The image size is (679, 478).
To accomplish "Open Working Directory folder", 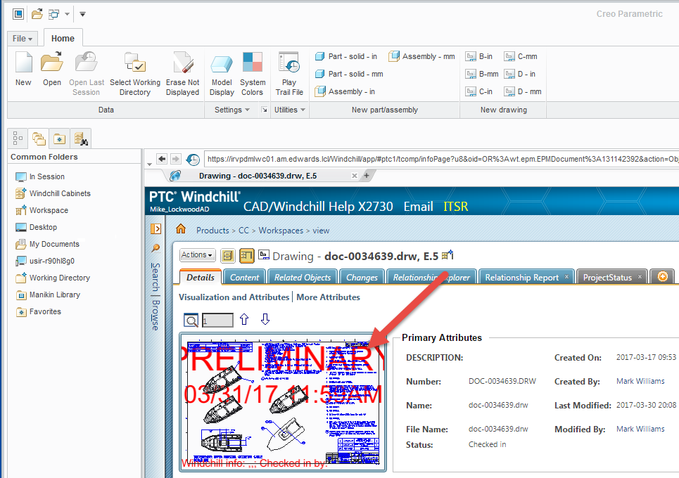I will (52, 278).
